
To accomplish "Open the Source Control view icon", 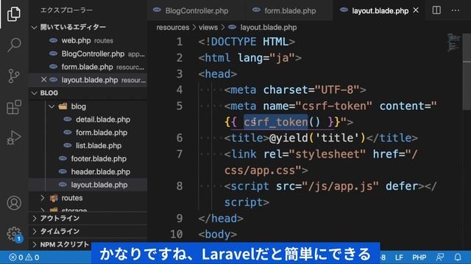I will click(x=14, y=76).
